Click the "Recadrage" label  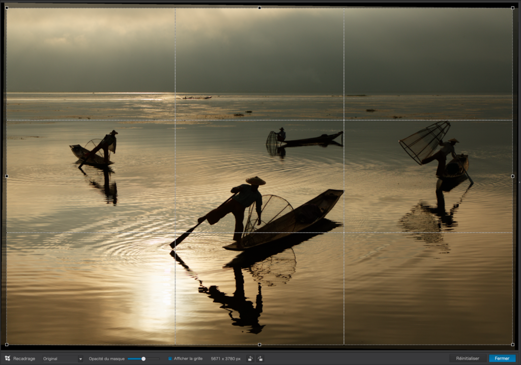click(24, 359)
